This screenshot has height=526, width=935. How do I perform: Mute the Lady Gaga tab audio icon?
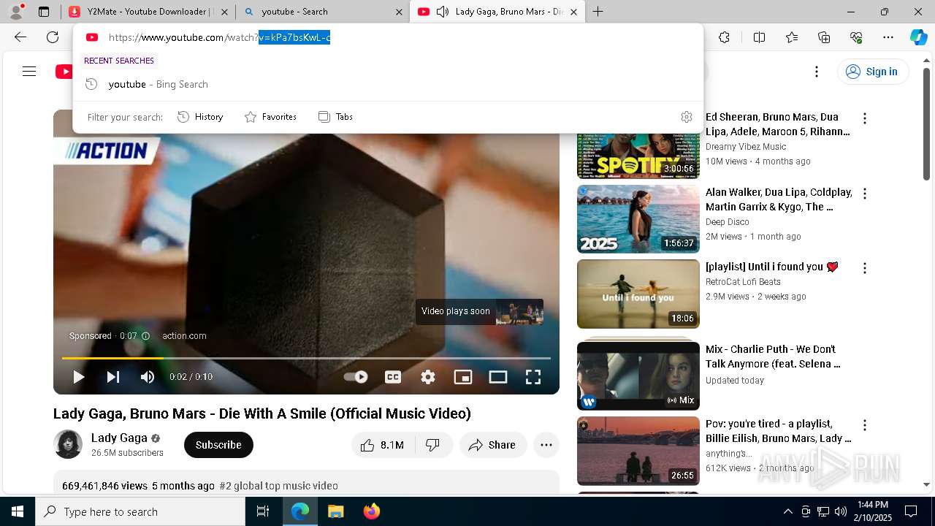(443, 12)
